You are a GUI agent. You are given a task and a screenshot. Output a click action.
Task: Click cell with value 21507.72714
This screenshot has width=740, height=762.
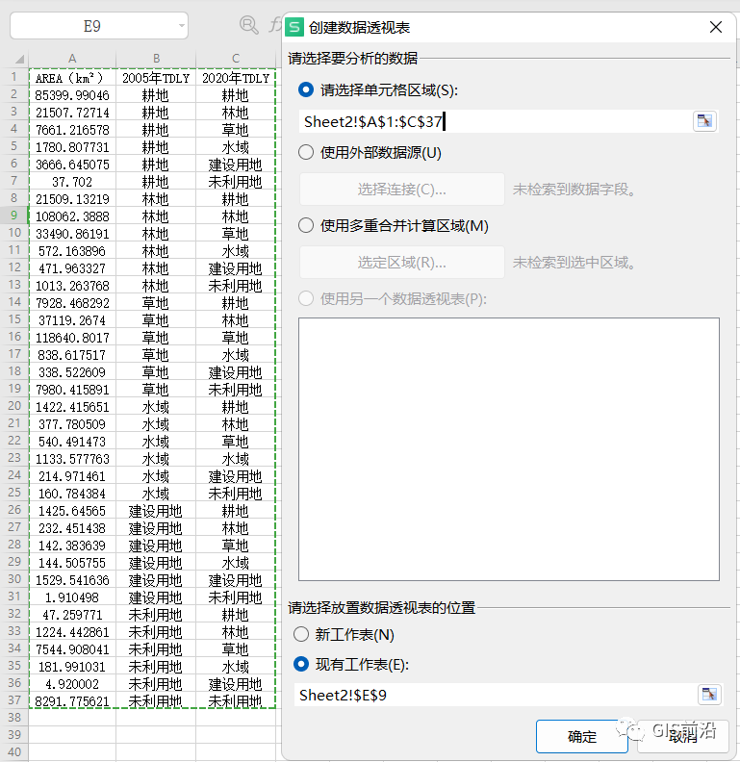(x=72, y=113)
